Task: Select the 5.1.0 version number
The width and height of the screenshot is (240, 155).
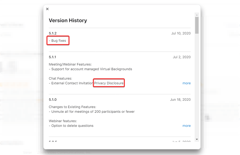Action: 53,100
